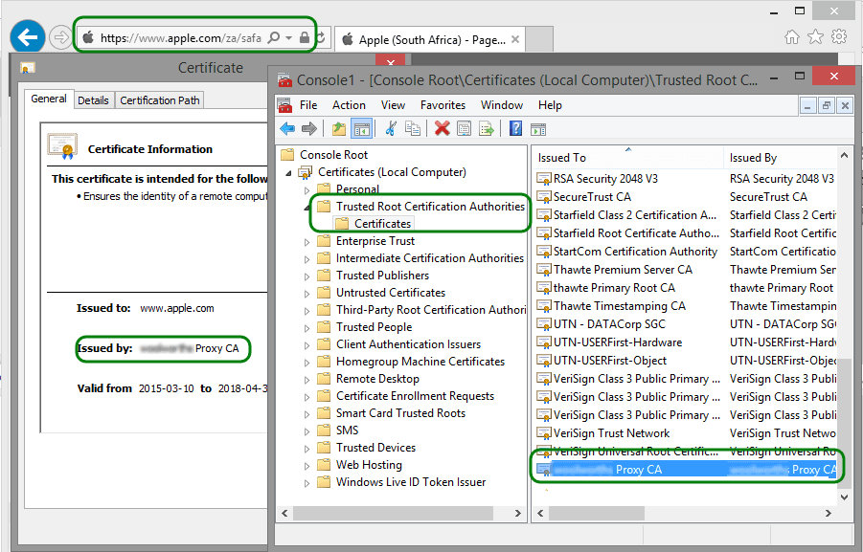Click the Show/Hide Action Pane toolbar icon
This screenshot has width=863, height=552.
pyautogui.click(x=538, y=129)
